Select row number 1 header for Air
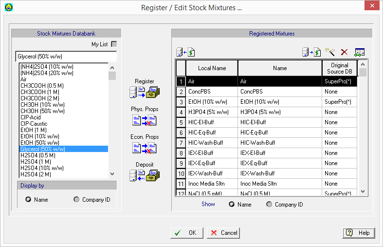This screenshot has height=247, width=383. pos(181,81)
